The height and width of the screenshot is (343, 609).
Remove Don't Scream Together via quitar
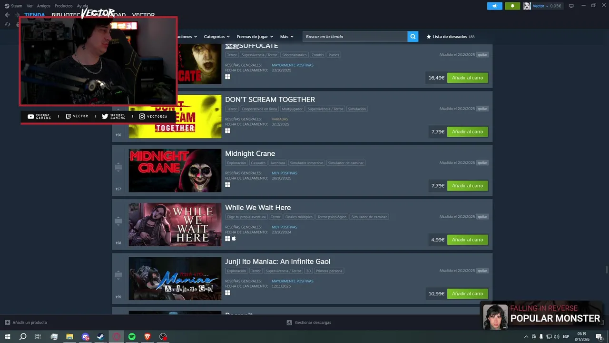point(482,109)
